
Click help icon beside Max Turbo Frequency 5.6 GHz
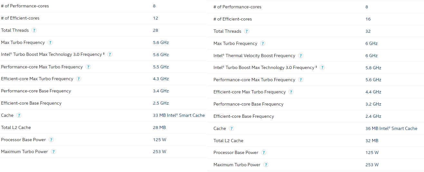click(x=50, y=42)
